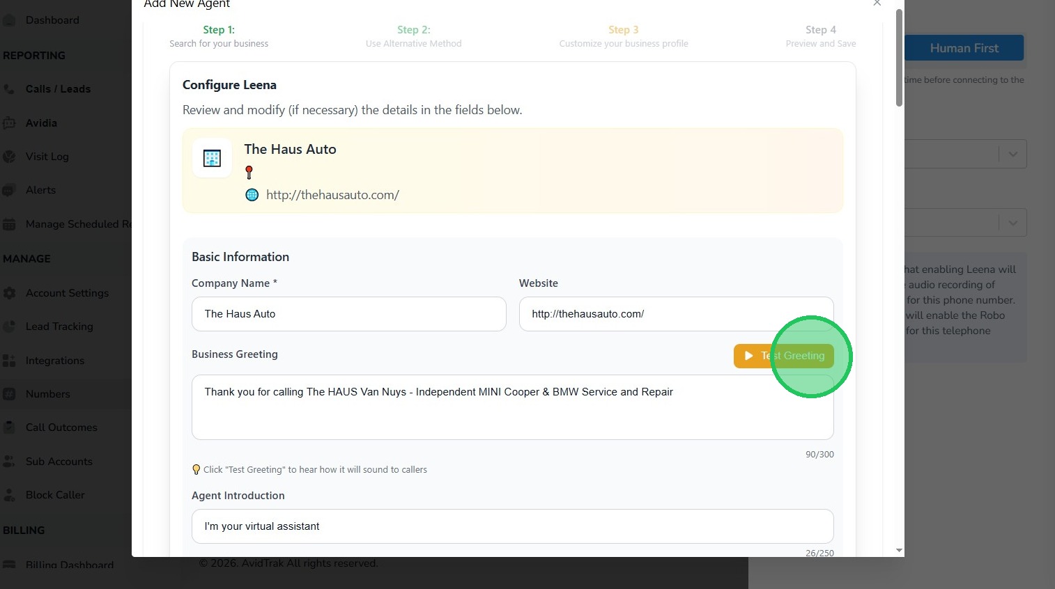
Task: Click the phone icon beside Calls / Leads
Action: click(9, 89)
